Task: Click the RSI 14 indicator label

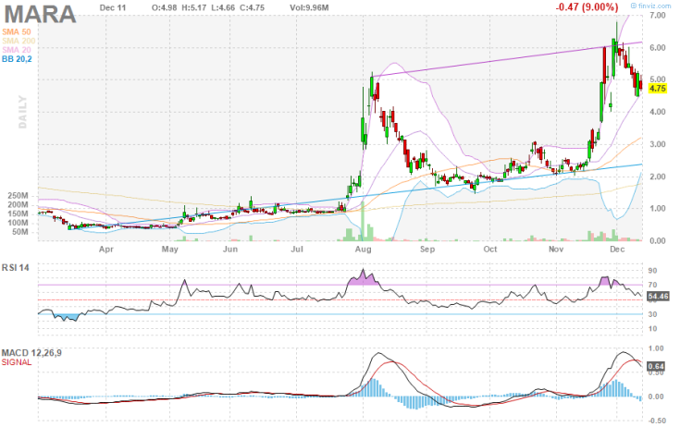Action: click(16, 268)
